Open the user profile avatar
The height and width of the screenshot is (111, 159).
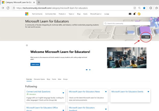point(139,14)
